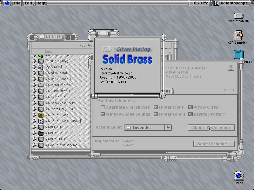Expand the IZA Dark Tuned 1.0 row
Viewport: 254px width, 190px height.
(x=34, y=79)
